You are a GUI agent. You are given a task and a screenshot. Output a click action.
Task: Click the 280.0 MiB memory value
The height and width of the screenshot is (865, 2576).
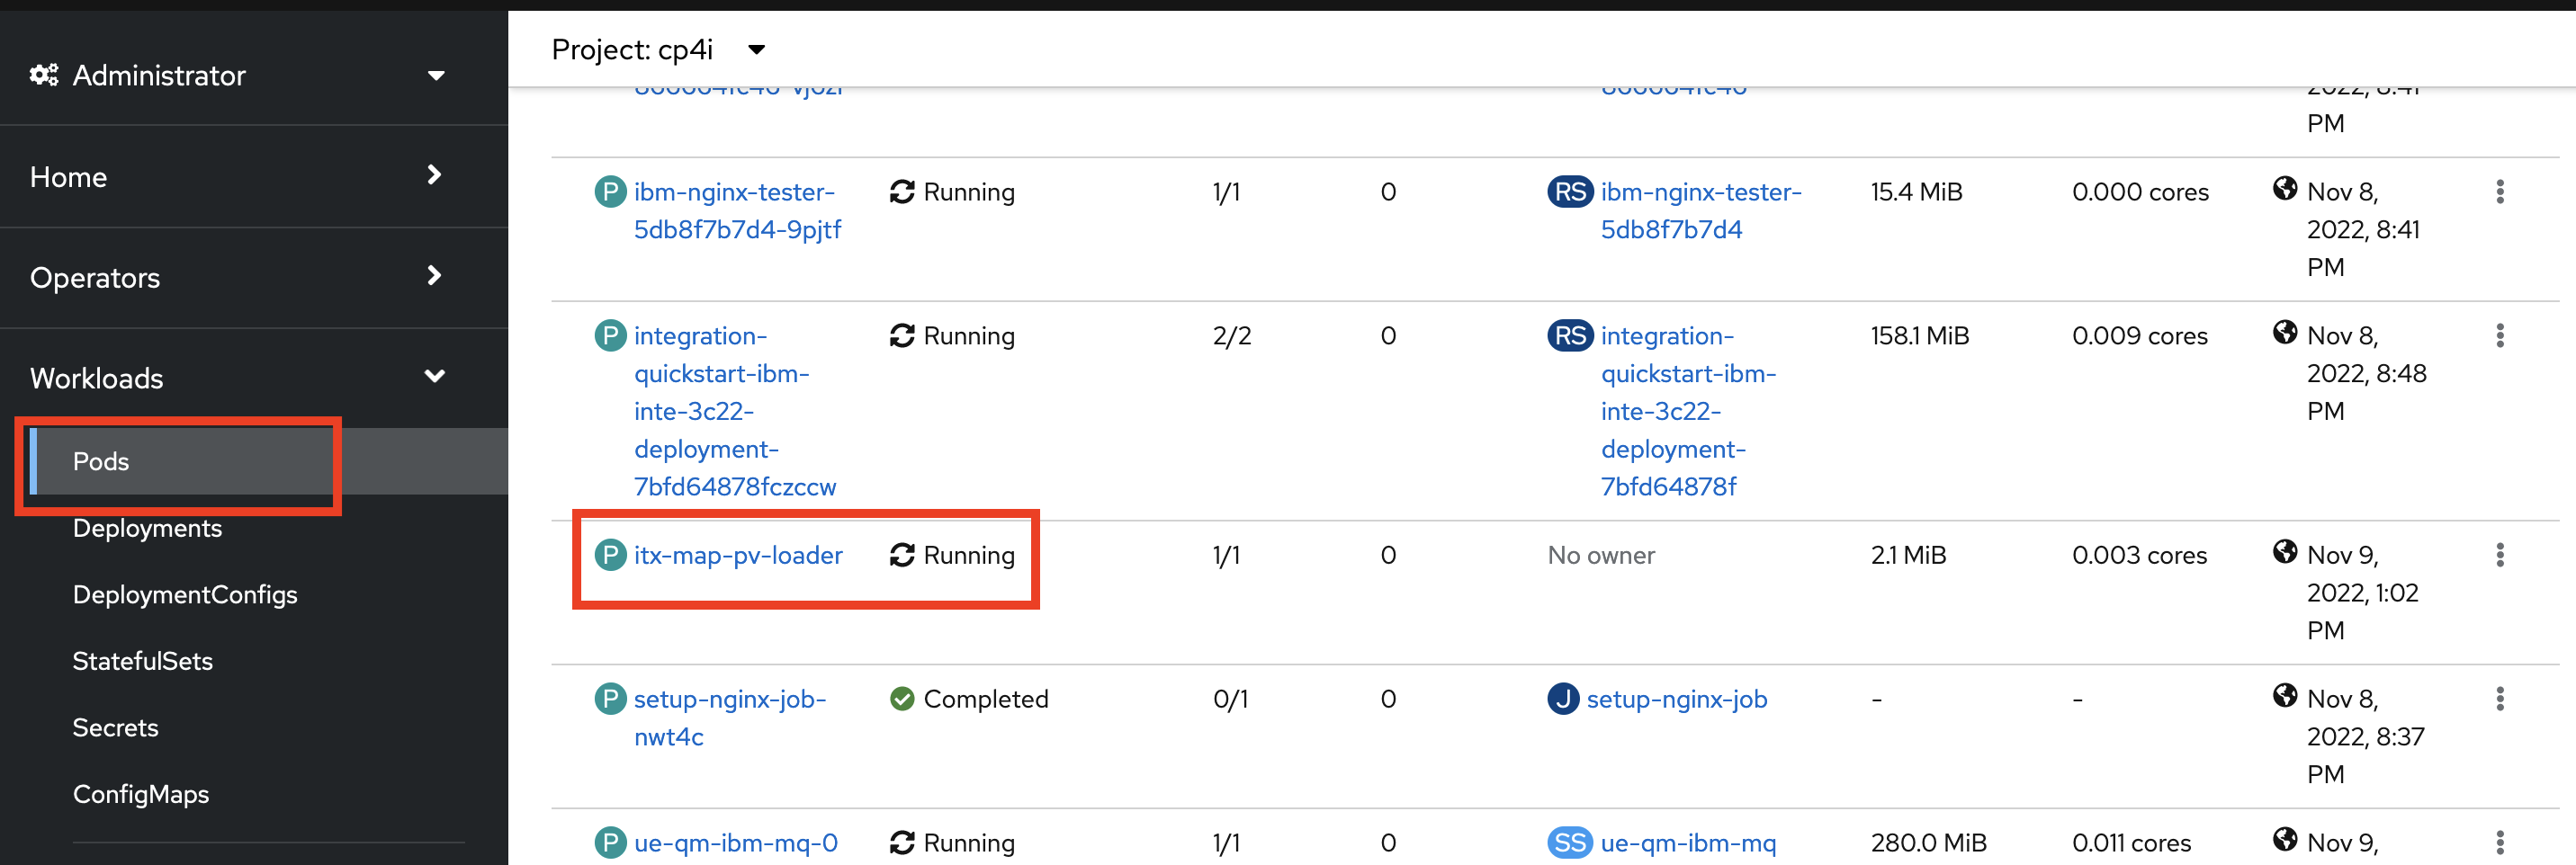[x=1928, y=843]
